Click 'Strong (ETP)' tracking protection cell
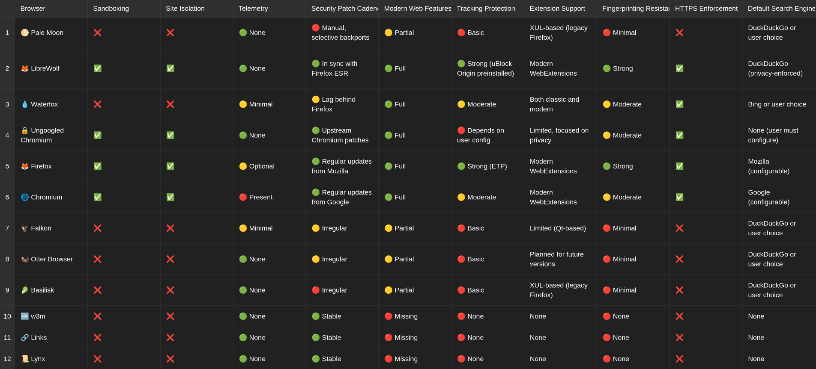816x369 pixels. 487,166
